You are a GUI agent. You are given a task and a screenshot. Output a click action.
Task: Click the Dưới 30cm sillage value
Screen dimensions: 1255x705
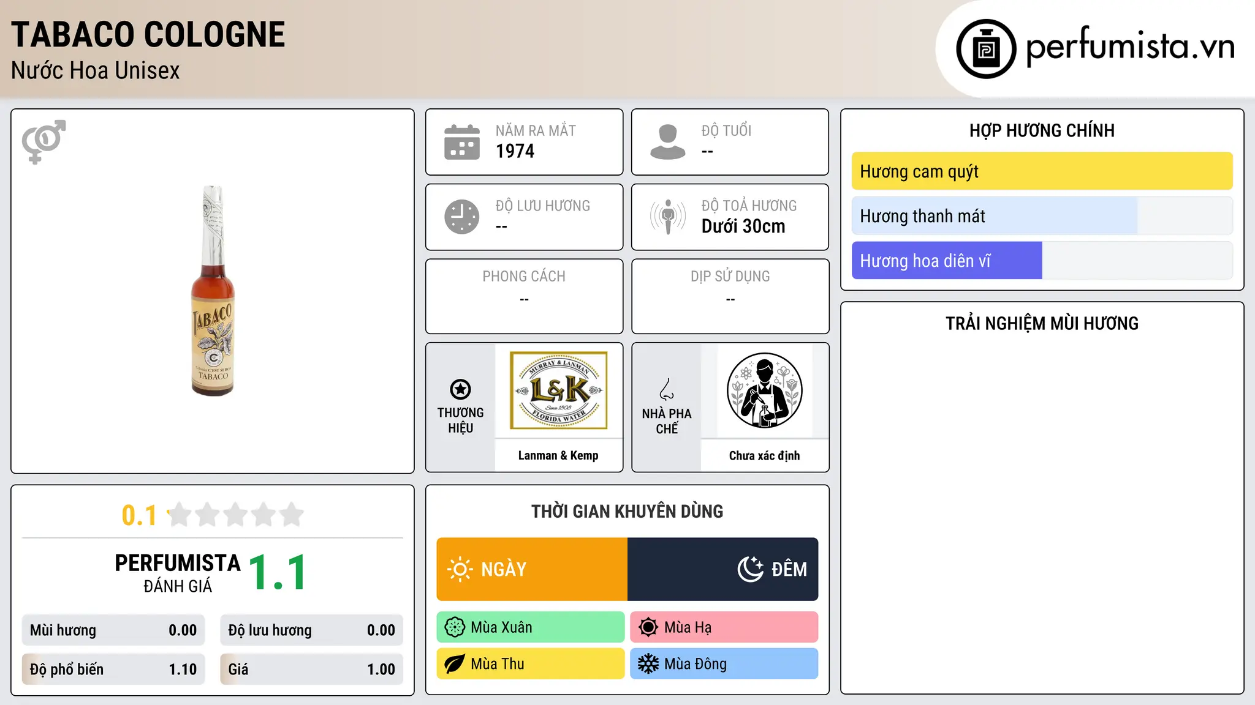[743, 226]
